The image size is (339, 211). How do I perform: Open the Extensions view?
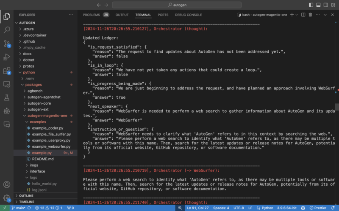7,71
